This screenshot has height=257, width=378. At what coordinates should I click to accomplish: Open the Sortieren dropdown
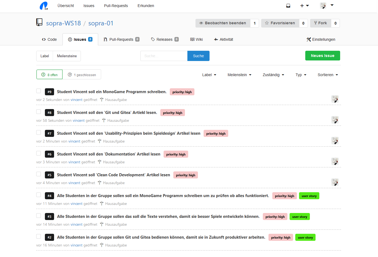(328, 75)
